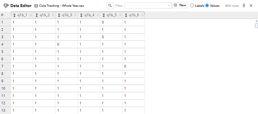Click the q1b_1 variable type icon
This screenshot has width=258, height=114.
point(14,15)
